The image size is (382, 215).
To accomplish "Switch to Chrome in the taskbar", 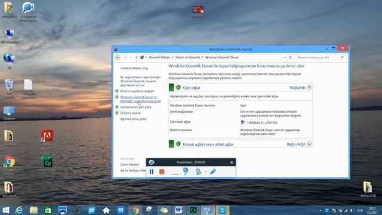I will point(135,210).
